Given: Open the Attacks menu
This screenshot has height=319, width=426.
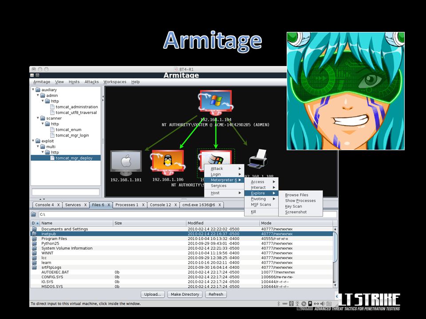Looking at the screenshot, I should coord(91,82).
